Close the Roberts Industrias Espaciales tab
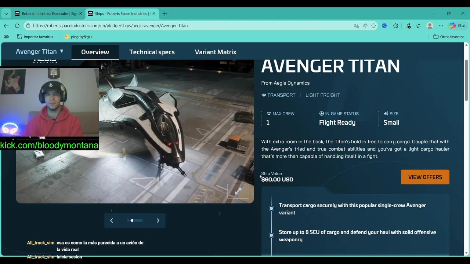The height and width of the screenshot is (264, 470). pyautogui.click(x=81, y=14)
